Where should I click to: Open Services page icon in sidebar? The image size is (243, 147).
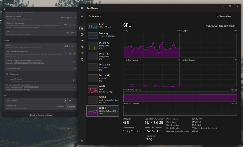(82, 59)
